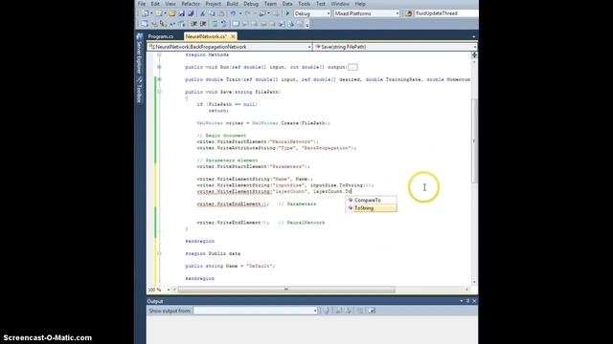Open the Edit menu
This screenshot has height=344, width=613.
(x=155, y=4)
